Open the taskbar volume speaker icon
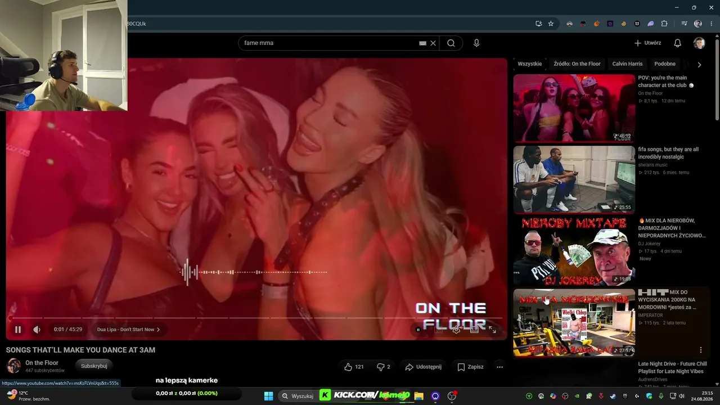This screenshot has height=405, width=720. click(x=682, y=396)
